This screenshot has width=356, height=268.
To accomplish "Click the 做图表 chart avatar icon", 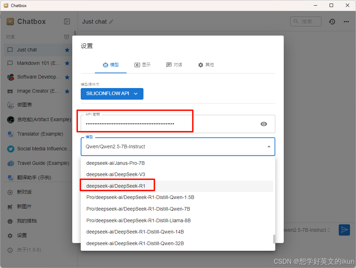I will point(11,105).
